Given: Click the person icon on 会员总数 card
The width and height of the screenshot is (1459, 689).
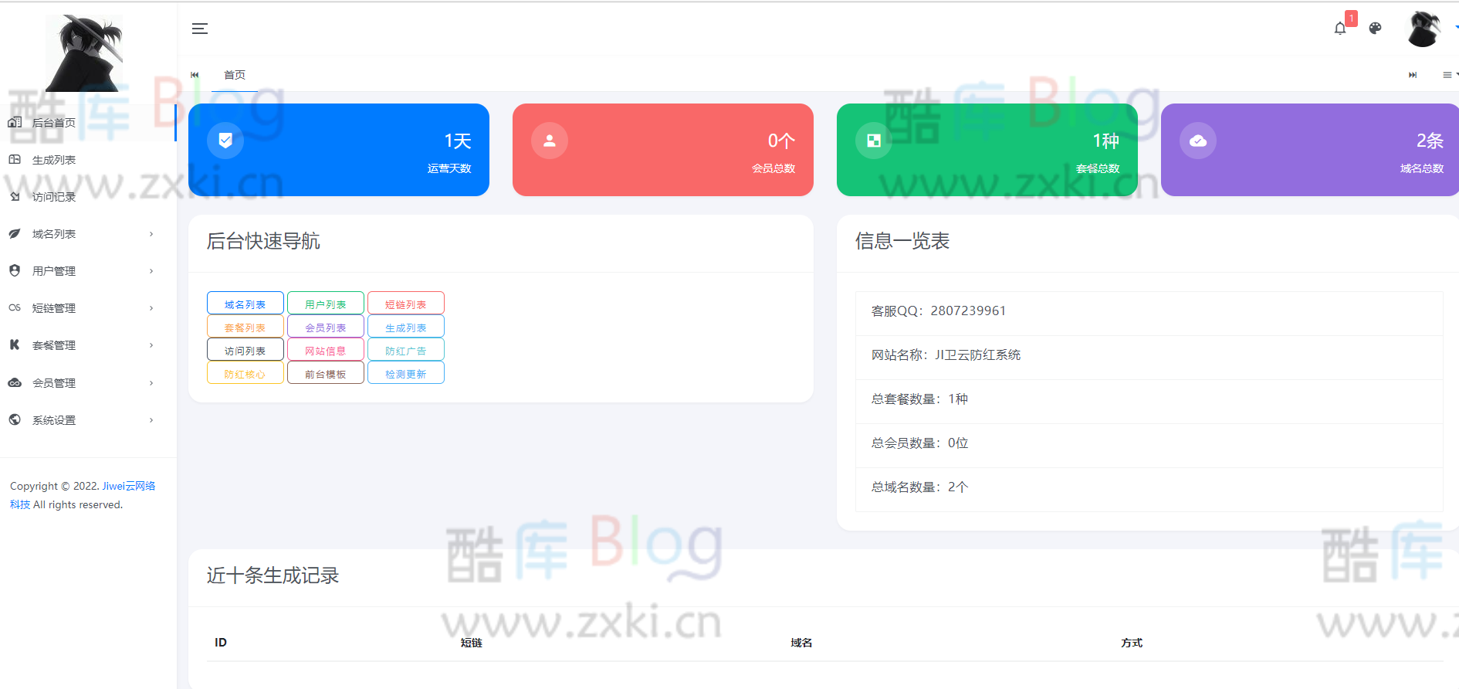Looking at the screenshot, I should (550, 141).
